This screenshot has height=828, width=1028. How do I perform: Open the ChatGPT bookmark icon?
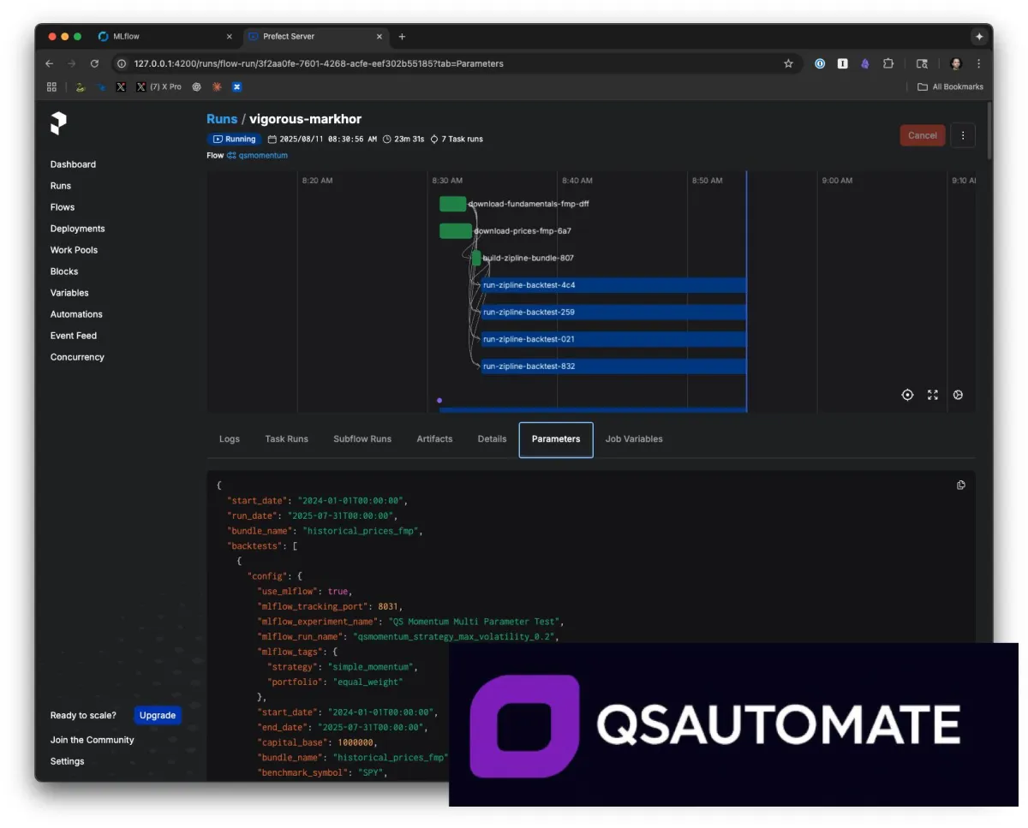196,86
